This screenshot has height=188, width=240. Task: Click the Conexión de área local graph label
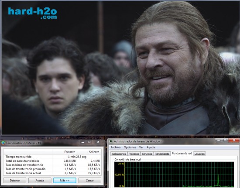(128, 159)
